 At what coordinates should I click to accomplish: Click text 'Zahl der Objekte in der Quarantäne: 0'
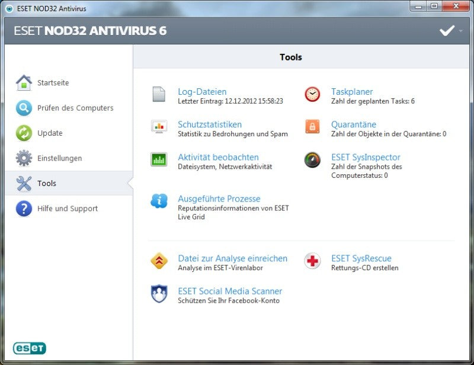pyautogui.click(x=389, y=134)
